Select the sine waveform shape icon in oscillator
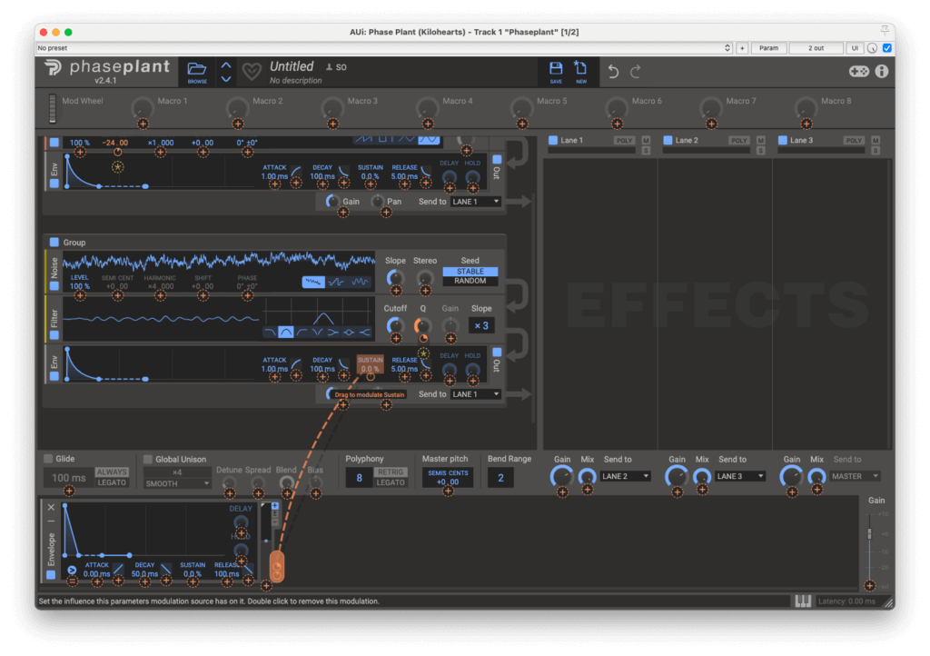The image size is (930, 656). [429, 139]
